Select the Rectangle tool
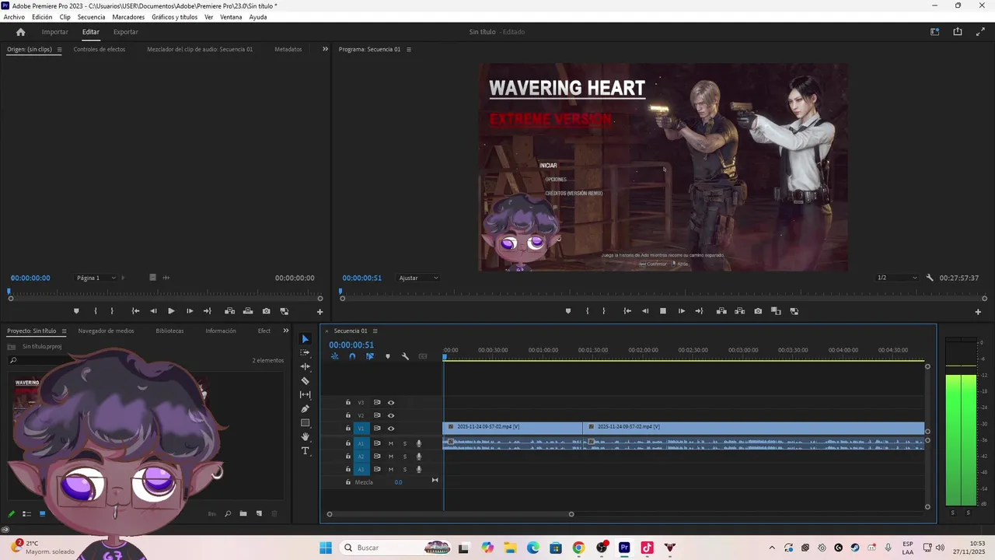The height and width of the screenshot is (560, 995). click(x=305, y=423)
